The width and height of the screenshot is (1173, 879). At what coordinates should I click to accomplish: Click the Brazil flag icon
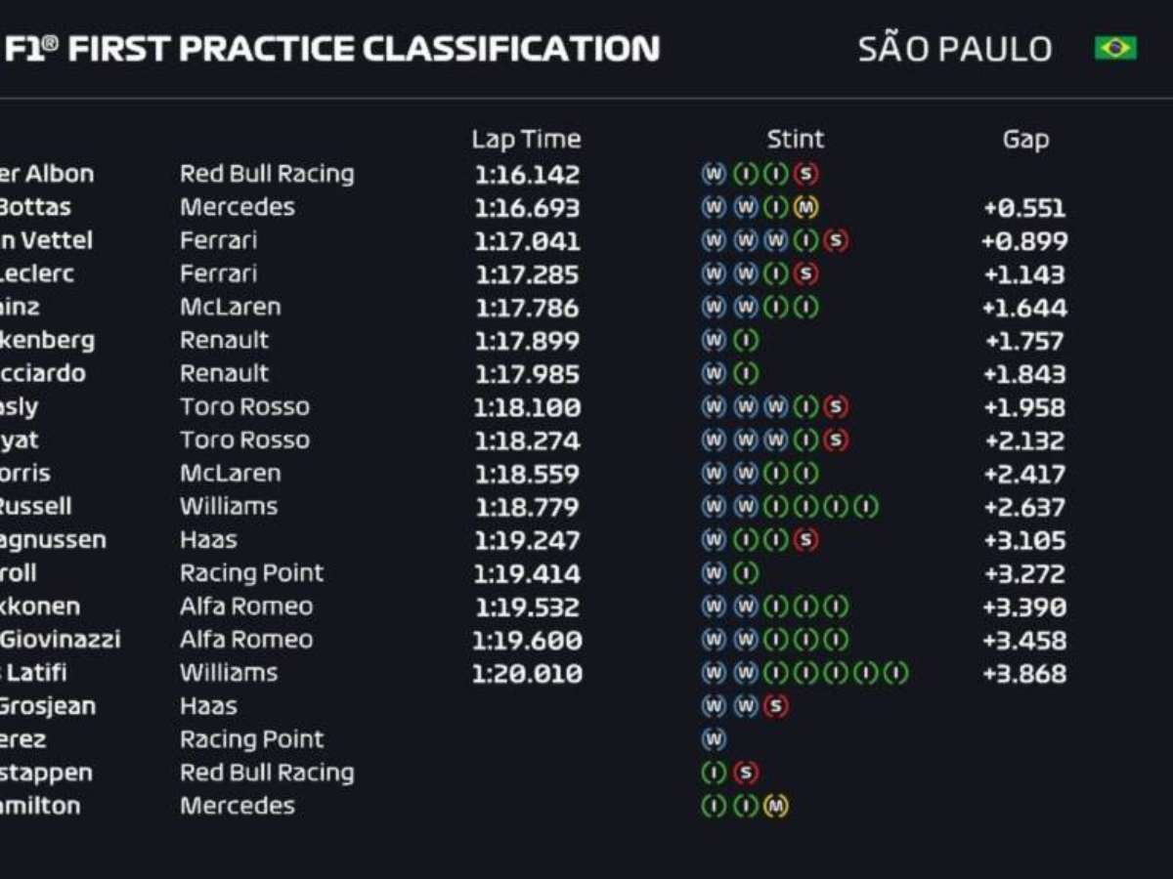1115,48
